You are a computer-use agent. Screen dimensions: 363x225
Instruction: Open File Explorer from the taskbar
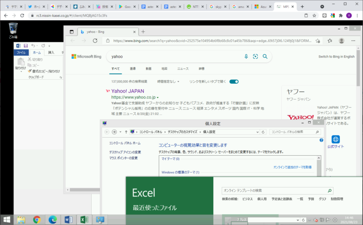click(x=21, y=220)
